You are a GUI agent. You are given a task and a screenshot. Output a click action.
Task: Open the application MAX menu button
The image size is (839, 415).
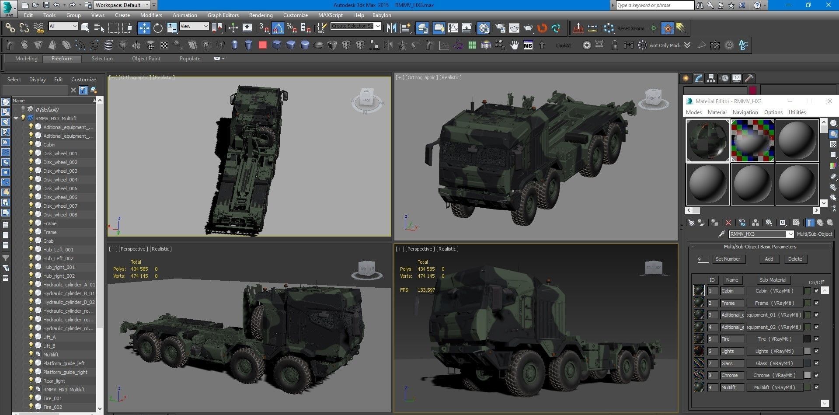9,8
